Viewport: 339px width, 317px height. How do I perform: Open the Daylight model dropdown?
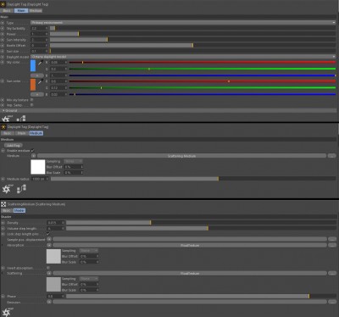pos(183,57)
